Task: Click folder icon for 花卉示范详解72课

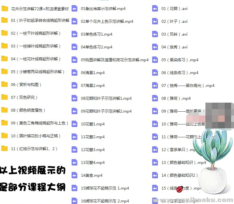Action: point(4,9)
